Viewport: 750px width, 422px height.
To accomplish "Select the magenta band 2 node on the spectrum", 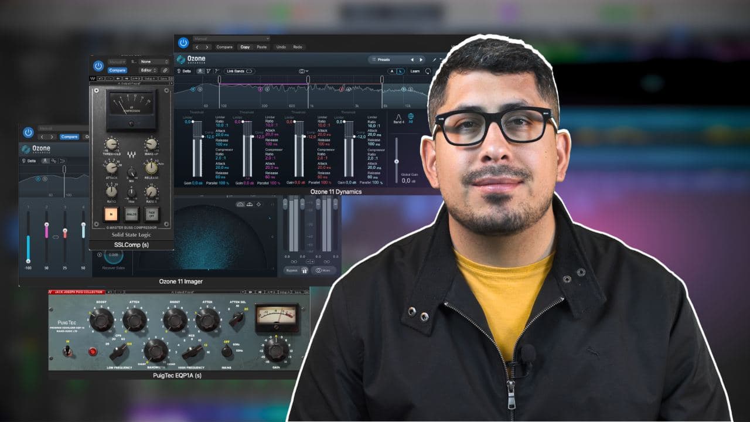I will [261, 89].
